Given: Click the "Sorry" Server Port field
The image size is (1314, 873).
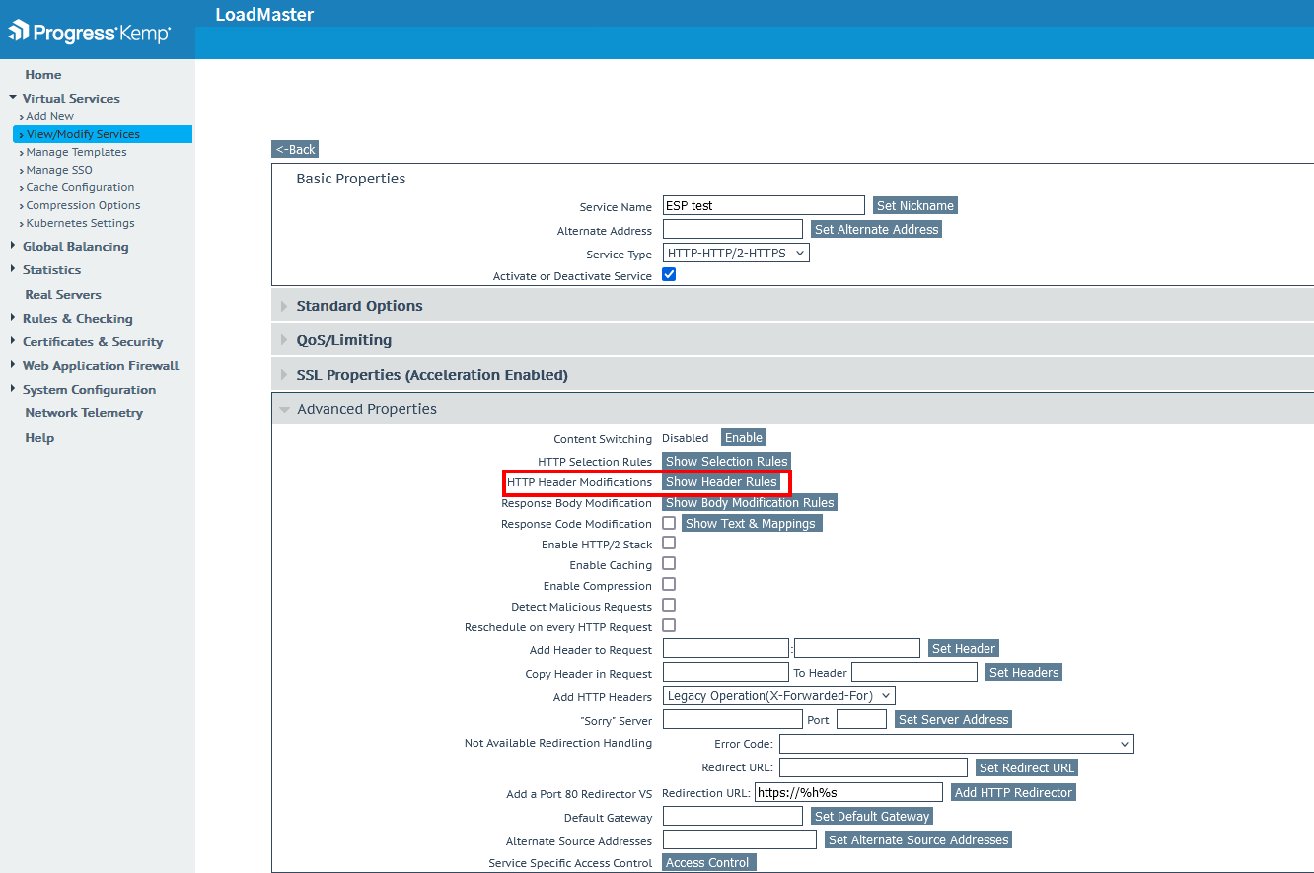Looking at the screenshot, I should click(x=861, y=719).
